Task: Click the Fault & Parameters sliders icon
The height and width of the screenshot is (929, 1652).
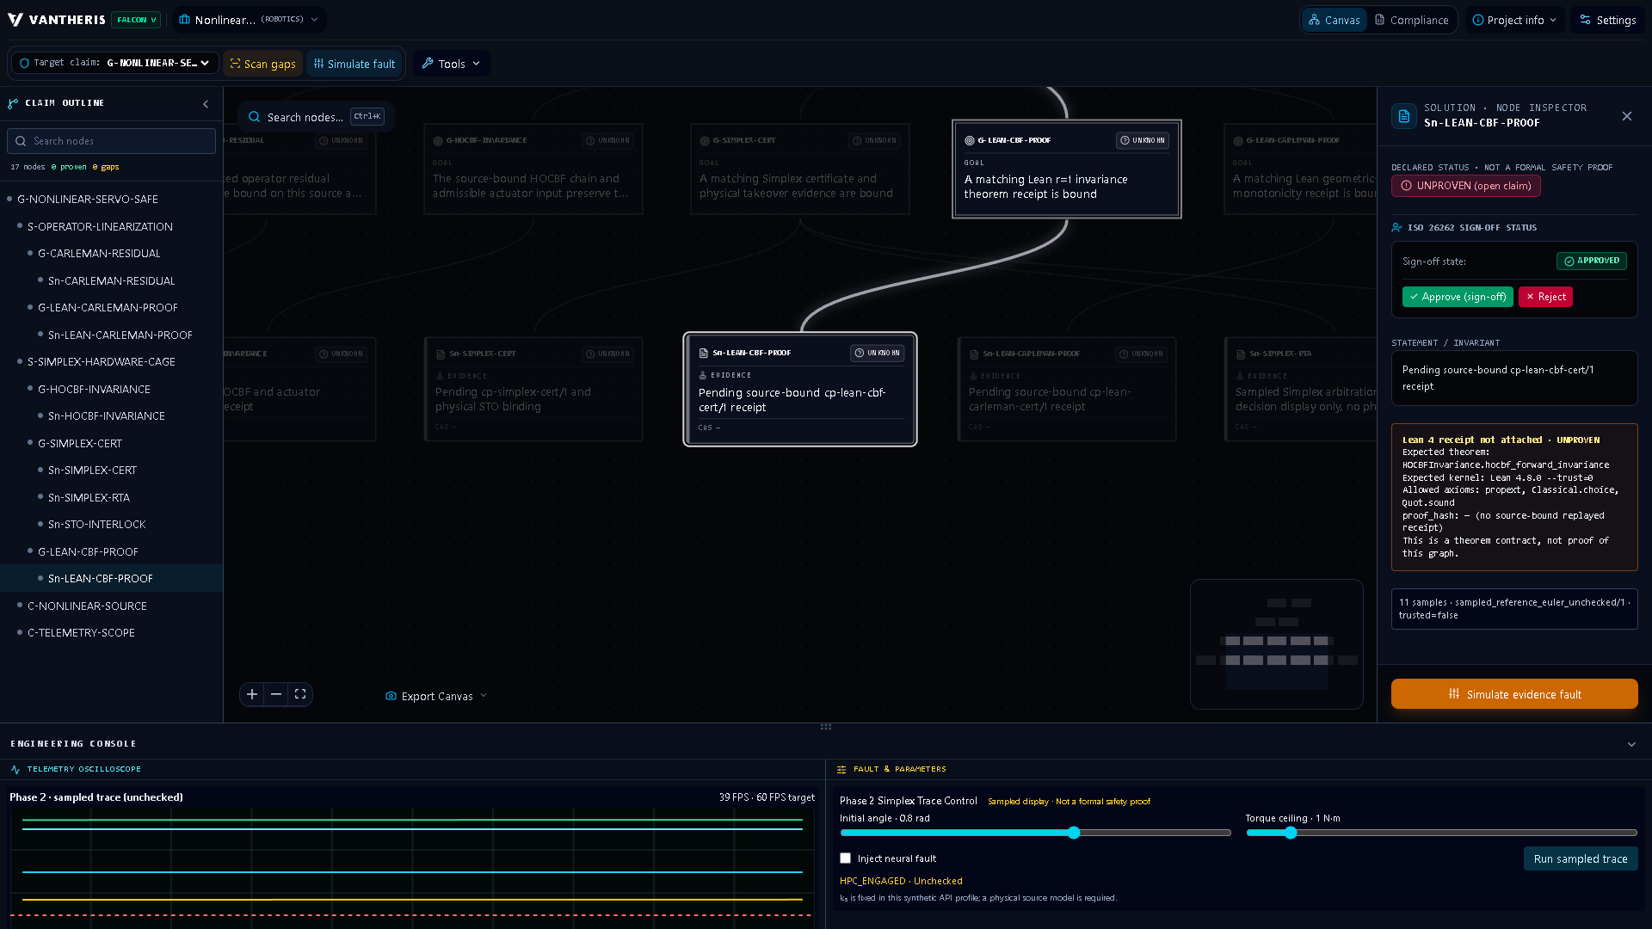Action: click(841, 770)
